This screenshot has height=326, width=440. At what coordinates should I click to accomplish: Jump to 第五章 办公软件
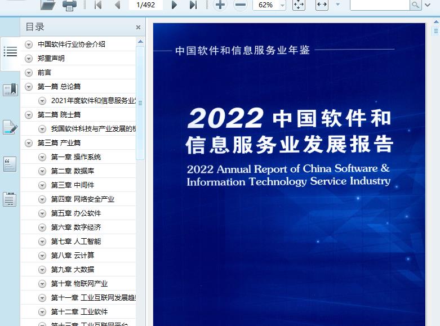click(x=75, y=213)
